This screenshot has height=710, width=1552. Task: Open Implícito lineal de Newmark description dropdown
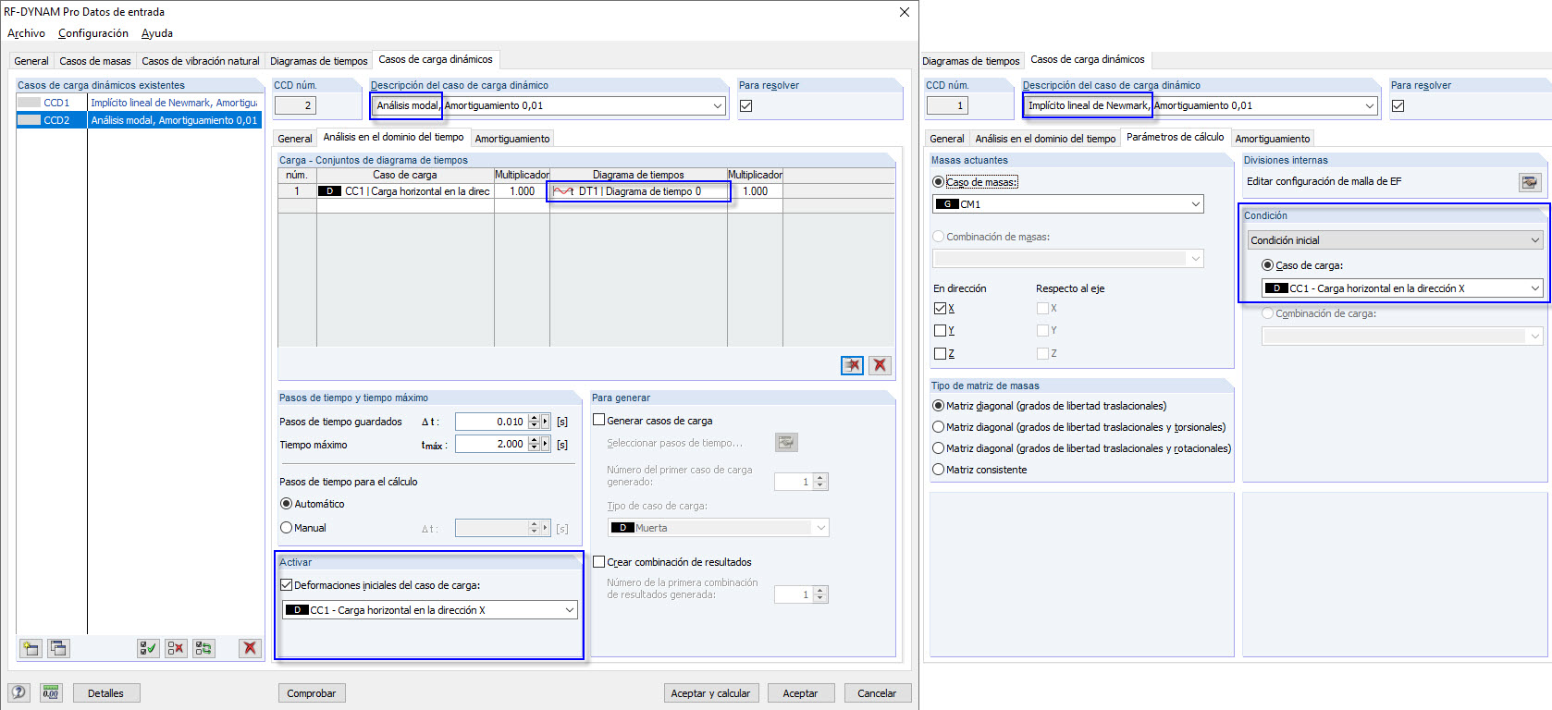(1370, 106)
